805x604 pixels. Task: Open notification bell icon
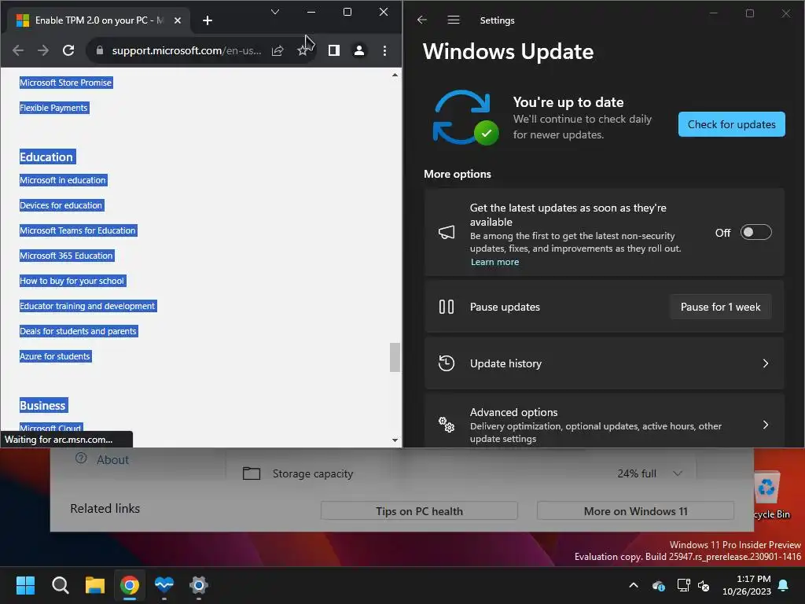(x=783, y=585)
